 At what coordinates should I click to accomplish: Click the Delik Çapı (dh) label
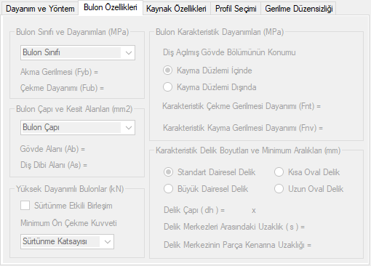click(194, 210)
